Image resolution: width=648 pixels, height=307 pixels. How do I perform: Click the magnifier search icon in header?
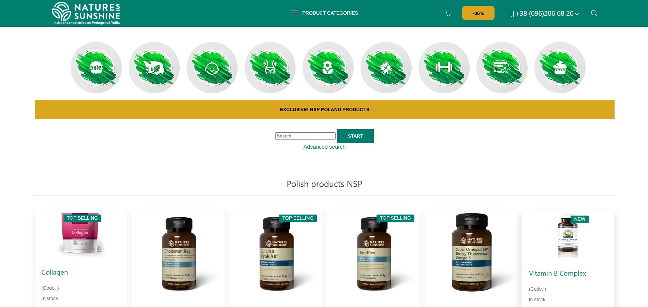(x=594, y=13)
